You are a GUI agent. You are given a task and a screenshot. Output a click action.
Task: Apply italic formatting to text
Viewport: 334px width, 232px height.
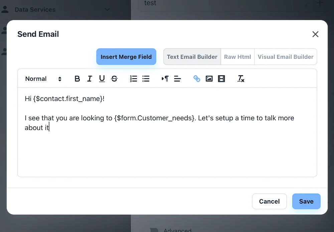tap(90, 79)
